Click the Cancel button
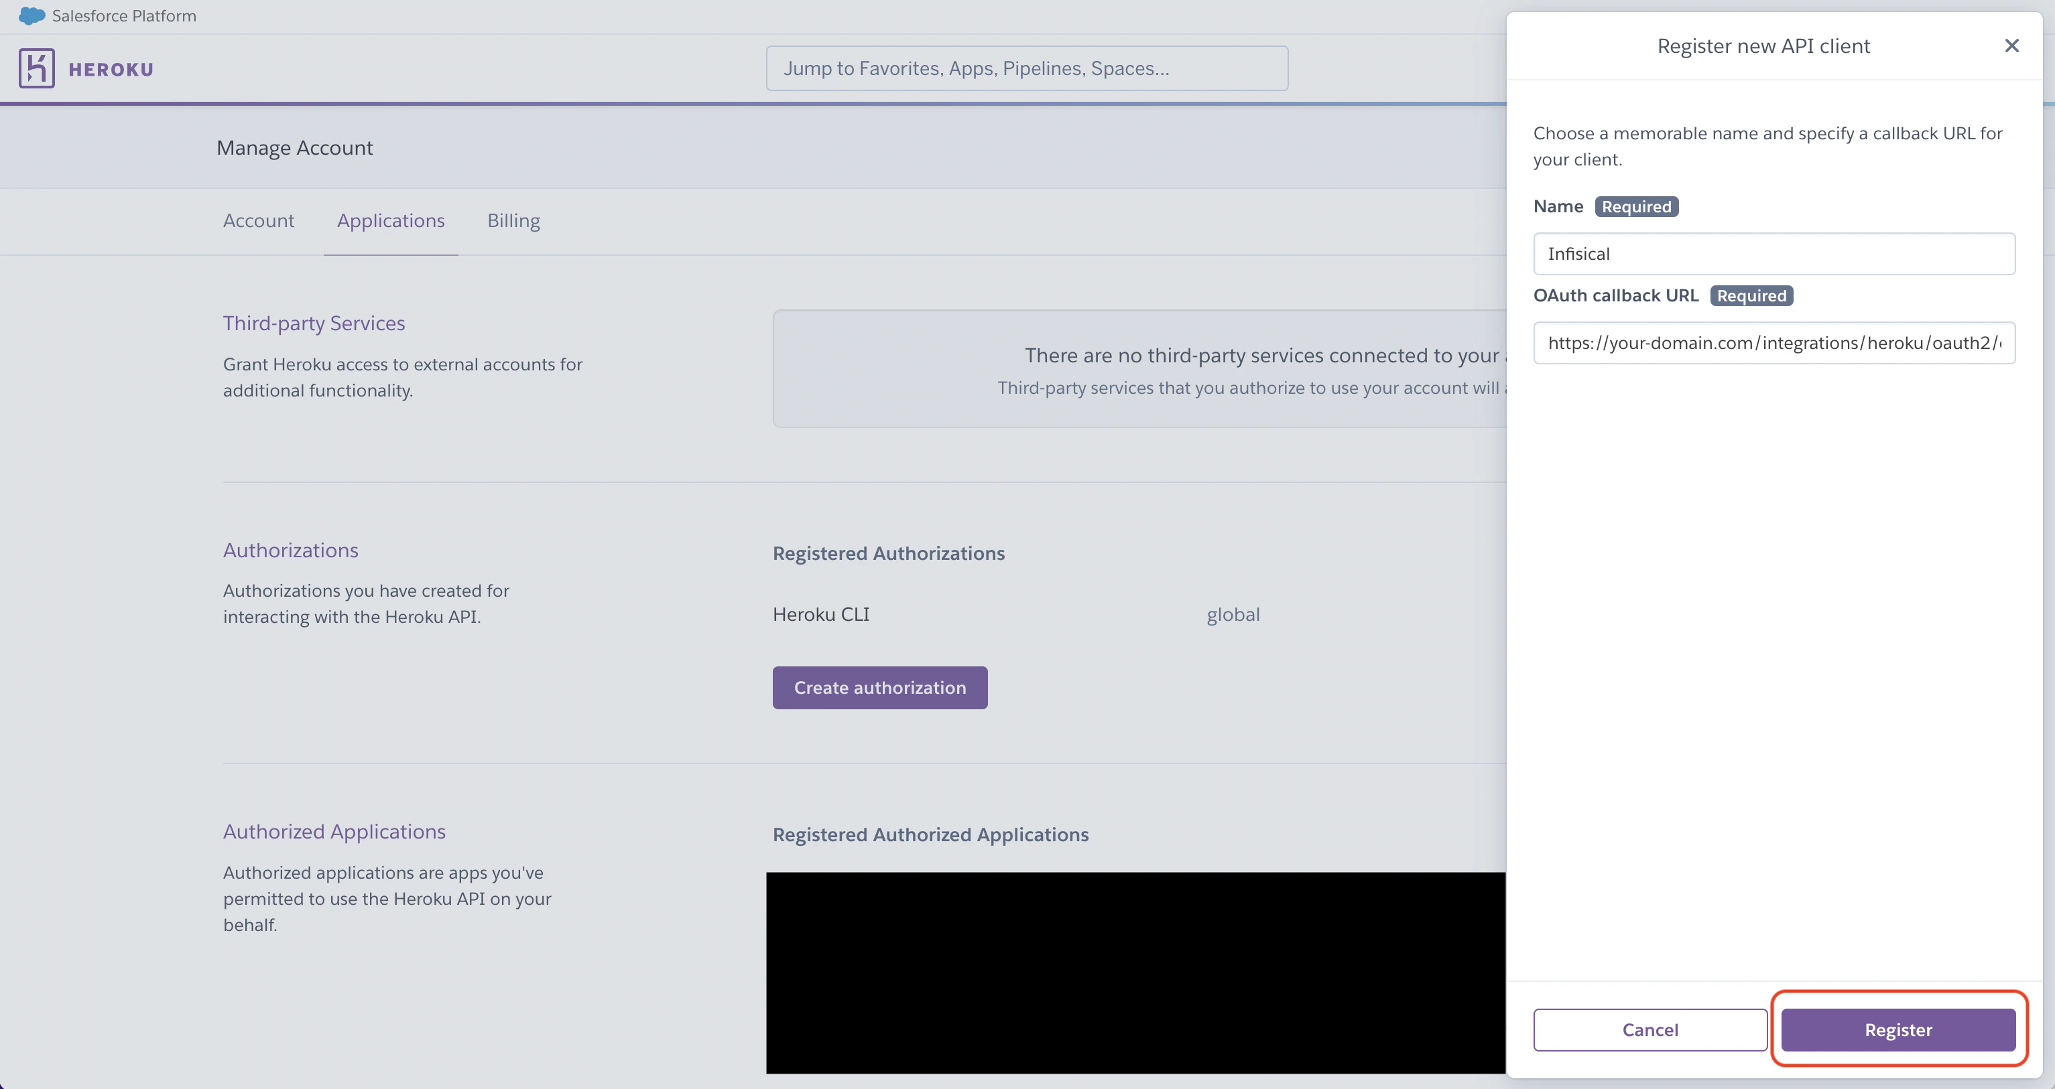 pos(1649,1029)
